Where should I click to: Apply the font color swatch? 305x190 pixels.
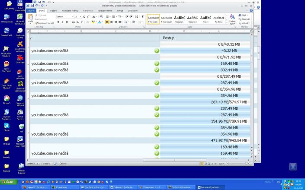100,22
